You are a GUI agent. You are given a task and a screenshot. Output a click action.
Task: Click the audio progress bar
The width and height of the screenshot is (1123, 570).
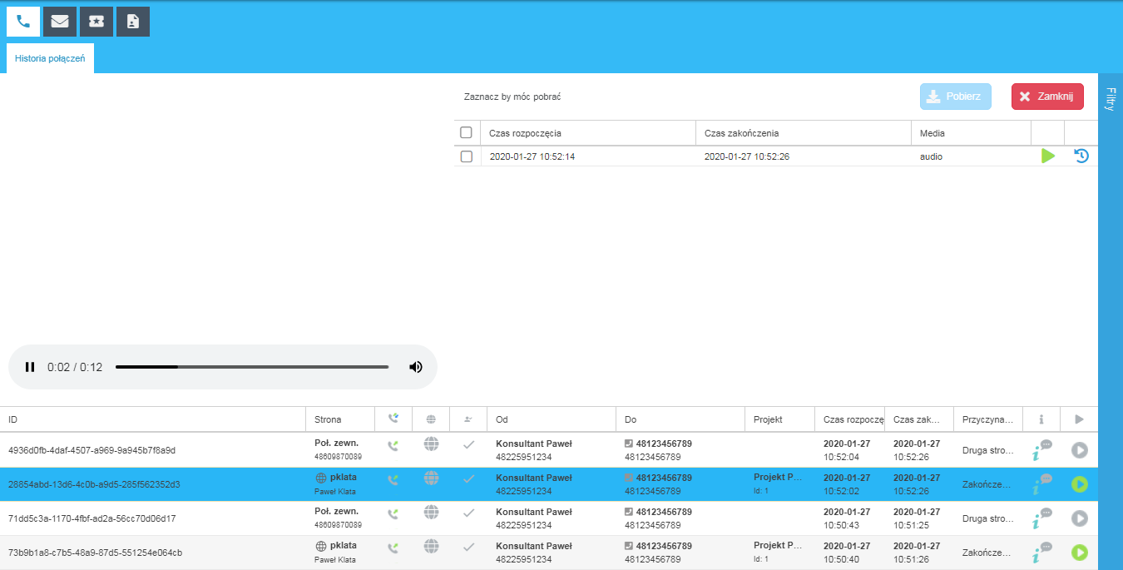[252, 367]
